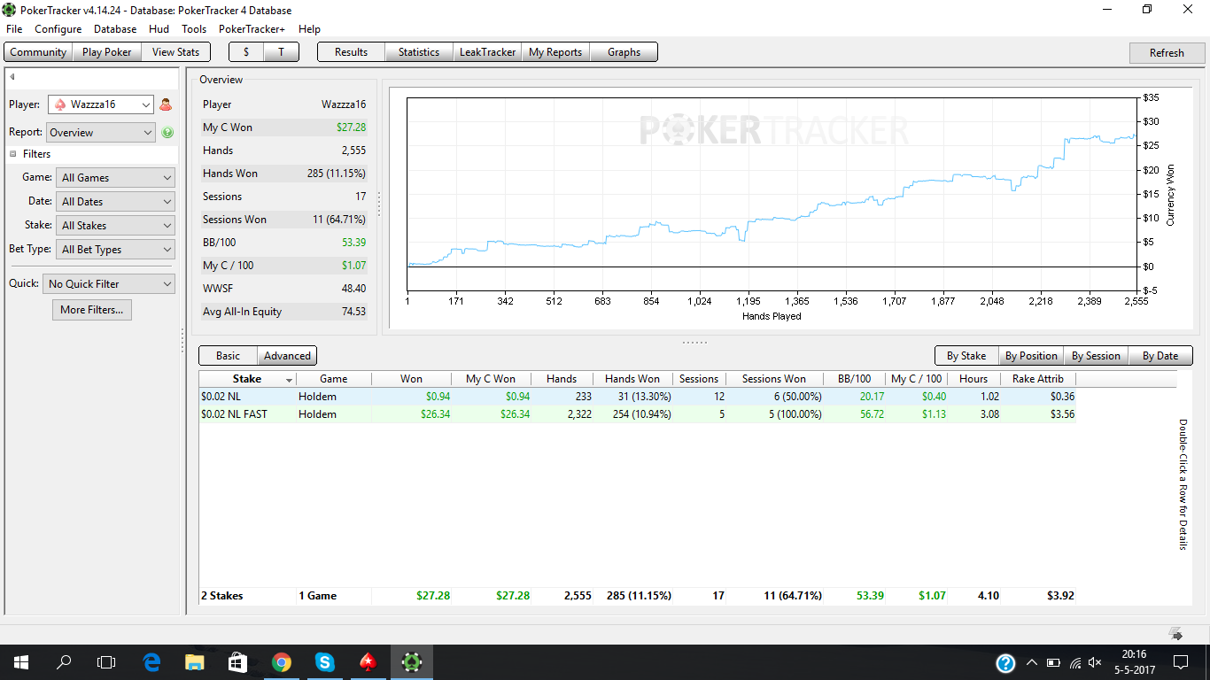Collapse the Filters section
Screen dimensions: 1210x680
click(x=13, y=154)
